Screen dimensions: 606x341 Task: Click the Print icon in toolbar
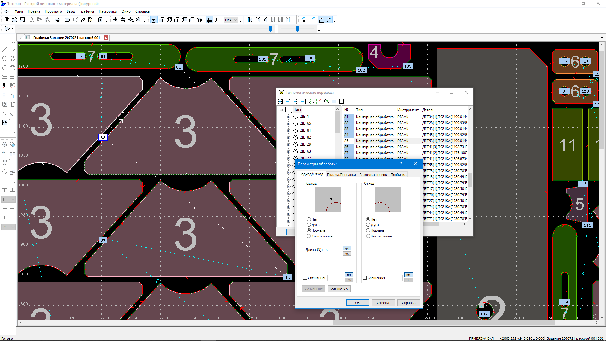click(x=57, y=20)
